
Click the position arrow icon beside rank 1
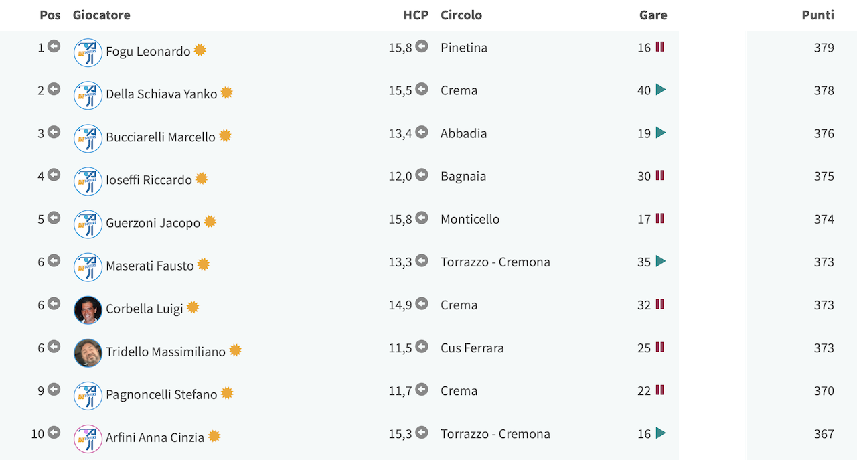tap(54, 46)
